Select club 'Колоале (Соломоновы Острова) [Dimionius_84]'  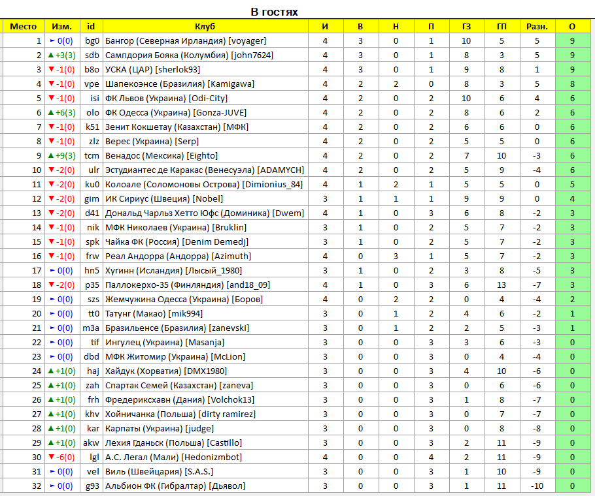click(204, 185)
